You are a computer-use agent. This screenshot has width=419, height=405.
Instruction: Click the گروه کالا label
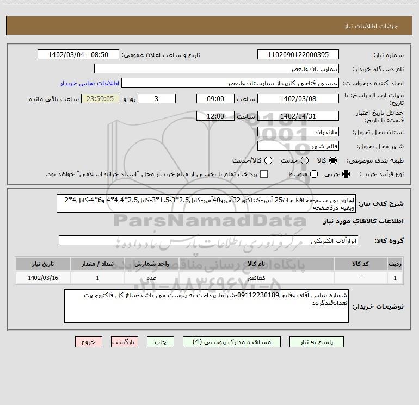tap(389, 241)
